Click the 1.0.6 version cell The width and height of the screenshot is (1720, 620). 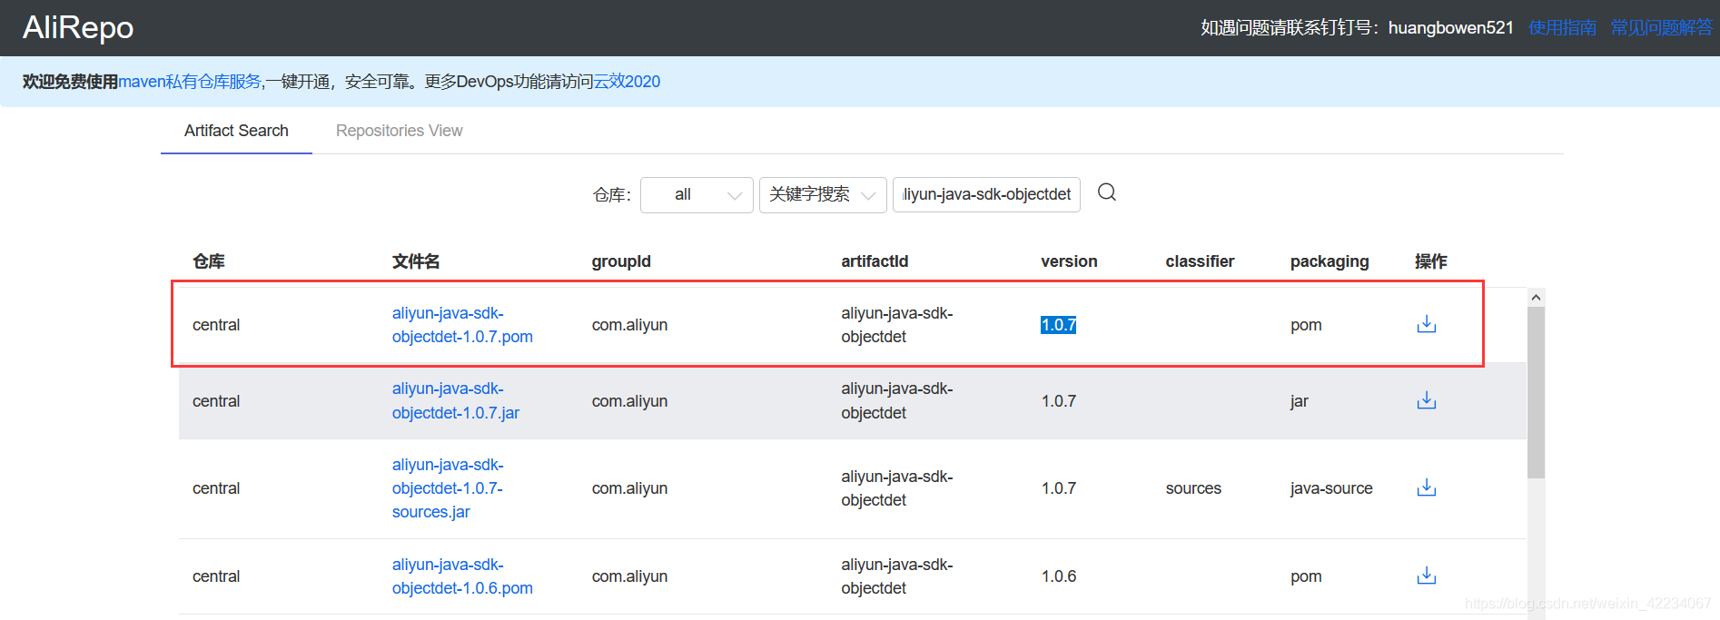point(1058,576)
